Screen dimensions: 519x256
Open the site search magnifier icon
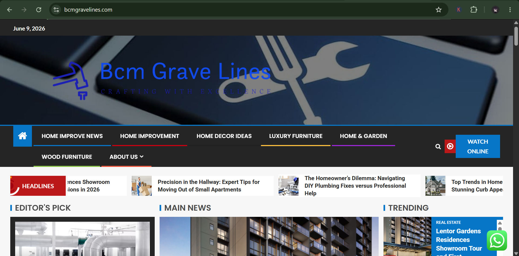tap(438, 146)
